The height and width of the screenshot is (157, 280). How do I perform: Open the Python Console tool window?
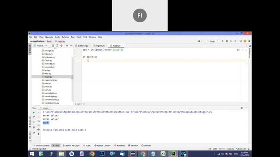point(102,145)
